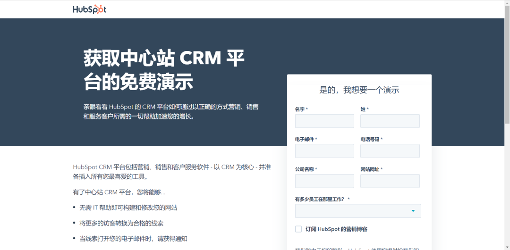Click bullet 当线索打开您的电子邮件时，请获得通知
The width and height of the screenshot is (510, 250).
click(x=133, y=239)
